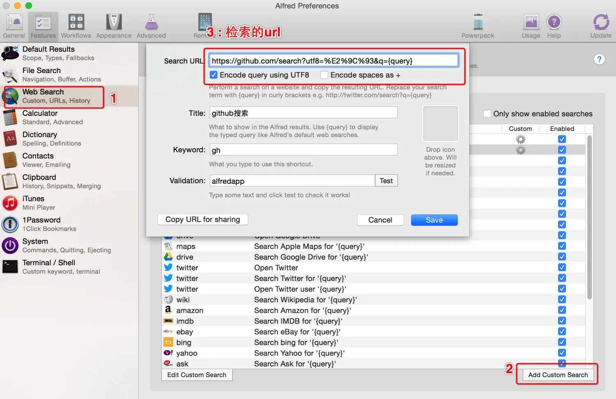Select the Search Twitter for '{query}' row
Viewport: 616px width, 399px height.
pos(373,278)
